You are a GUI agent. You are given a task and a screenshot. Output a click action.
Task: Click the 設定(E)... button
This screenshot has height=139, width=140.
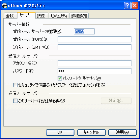[116, 101]
